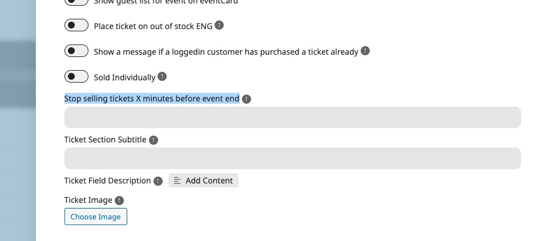533x241 pixels.
Task: Open Ticket Section Subtitle info icon
Action: click(154, 140)
